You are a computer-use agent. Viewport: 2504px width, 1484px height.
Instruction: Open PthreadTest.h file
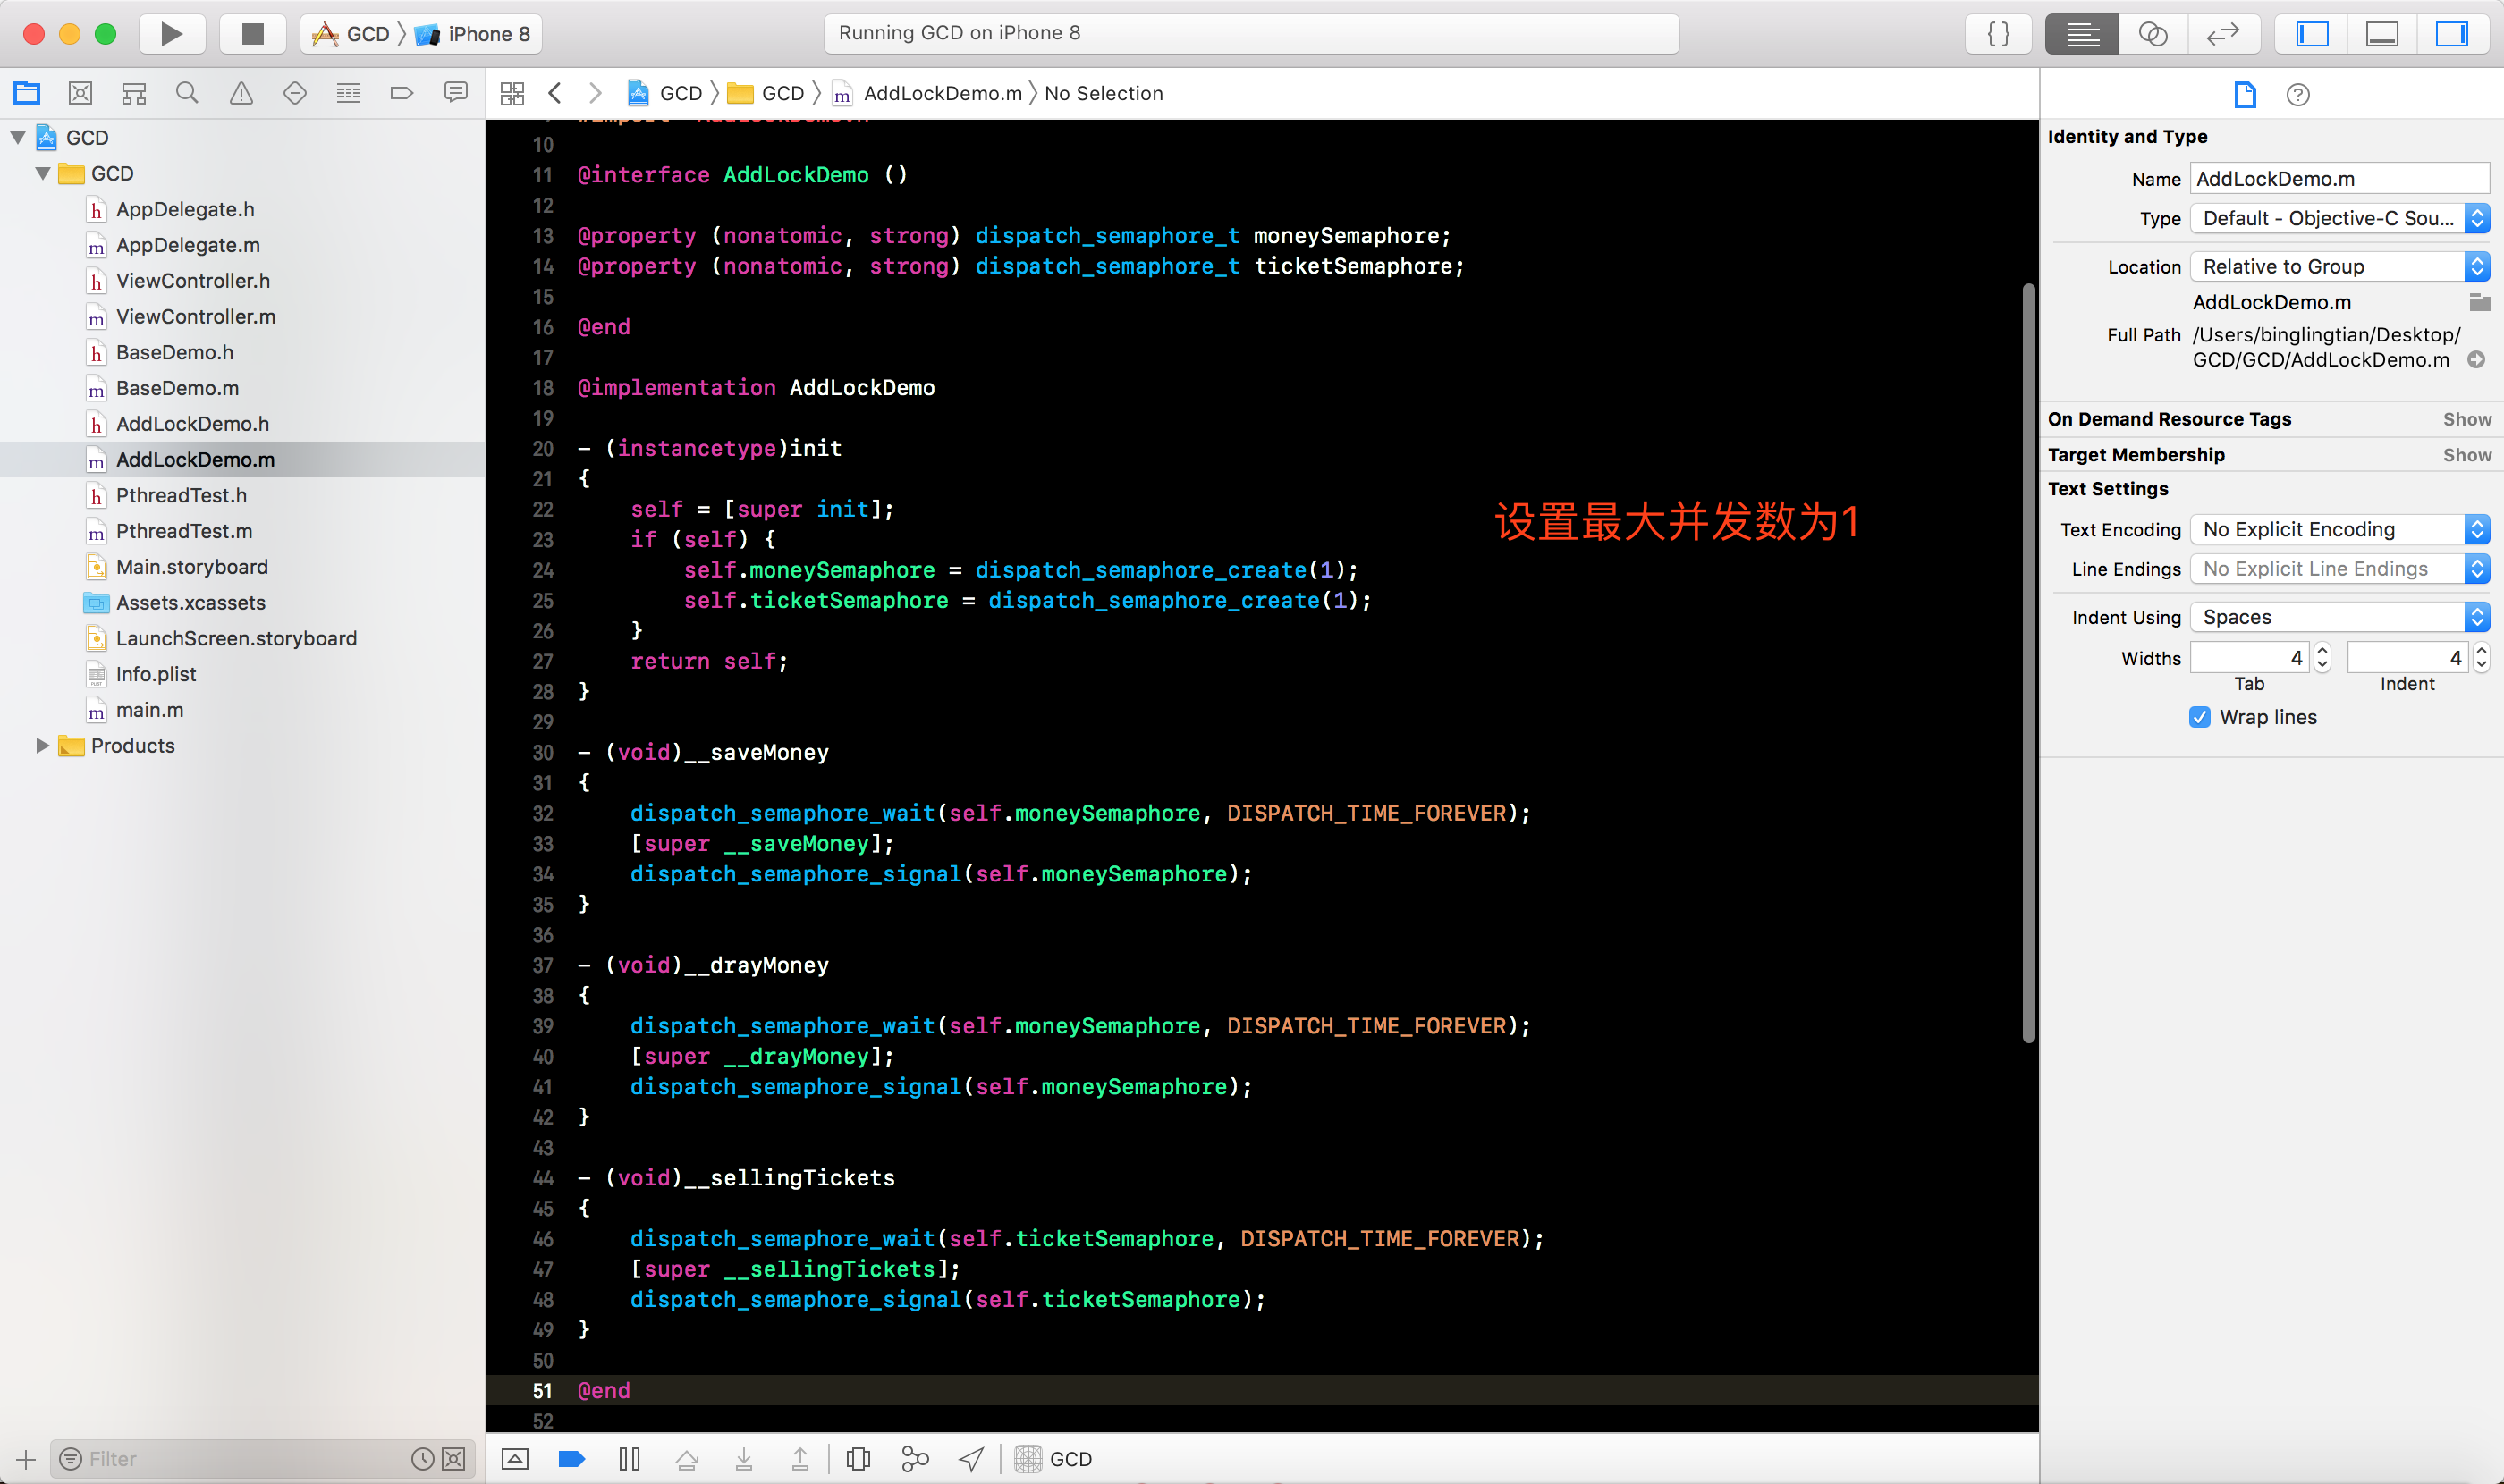click(181, 495)
